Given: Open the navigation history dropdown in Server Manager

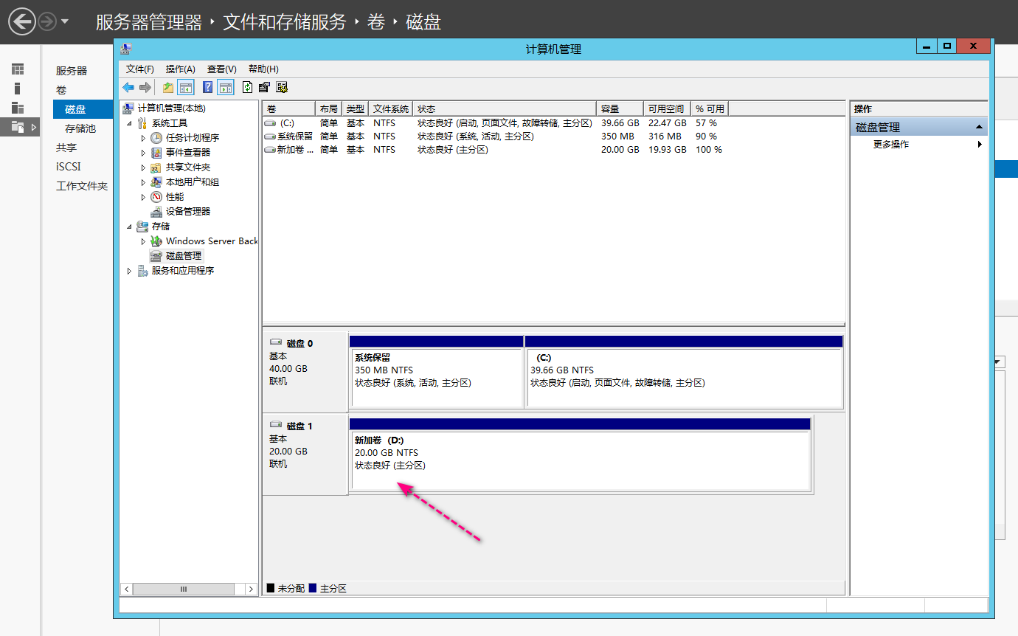Looking at the screenshot, I should pyautogui.click(x=65, y=22).
